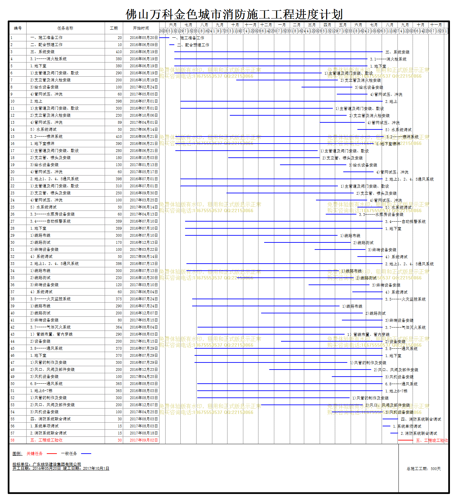The height and width of the screenshot is (501, 457).
Task: Select the Gantt chart label 三、系统安装
Action: (397, 52)
